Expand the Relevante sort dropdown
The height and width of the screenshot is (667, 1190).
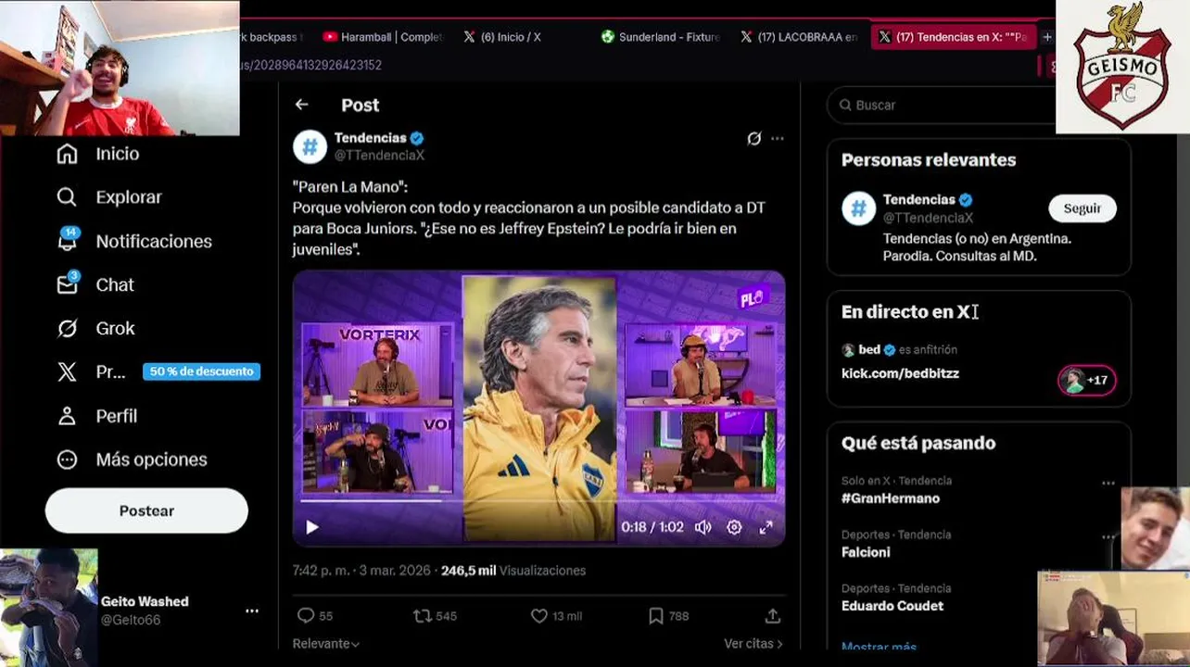[x=326, y=643]
